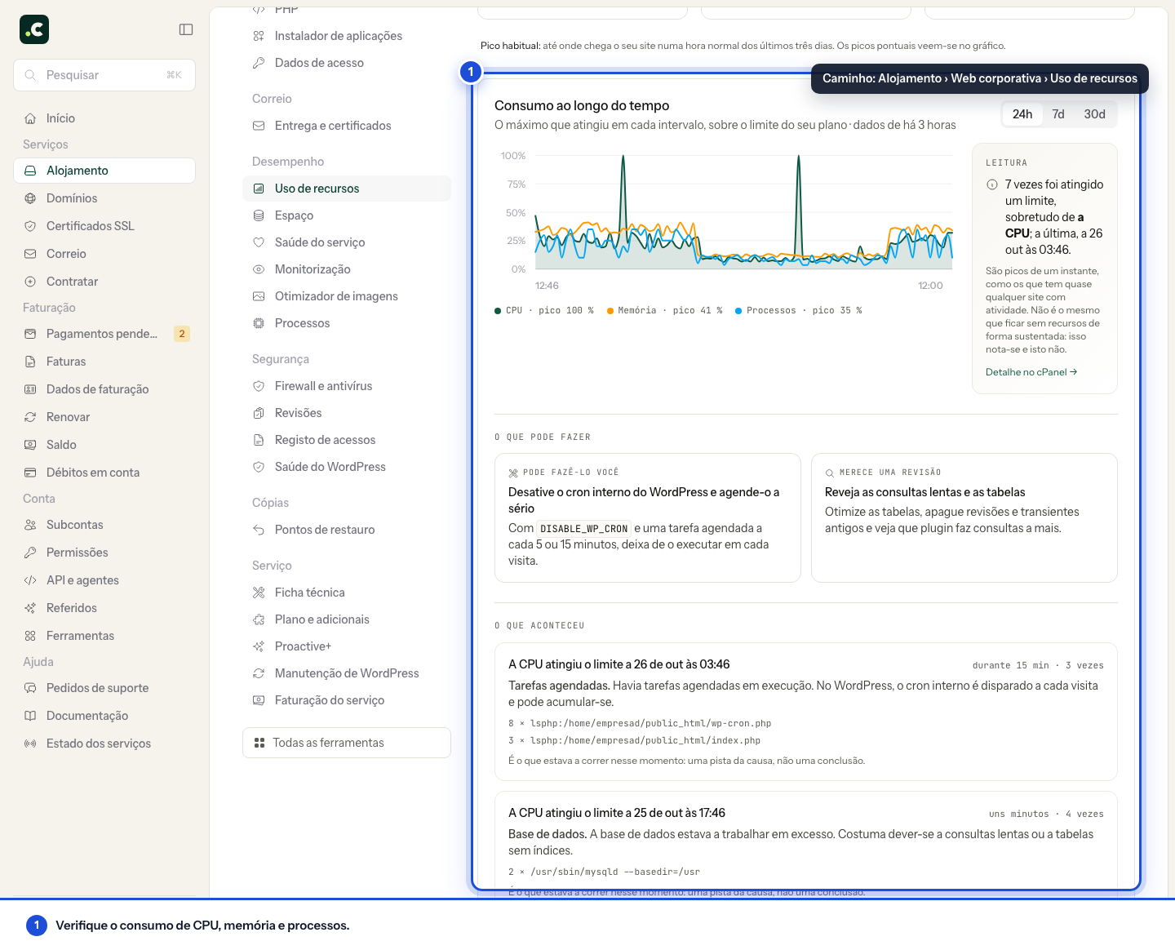Select Uso de recursos menu item
This screenshot has width=1175, height=950.
[x=347, y=189]
